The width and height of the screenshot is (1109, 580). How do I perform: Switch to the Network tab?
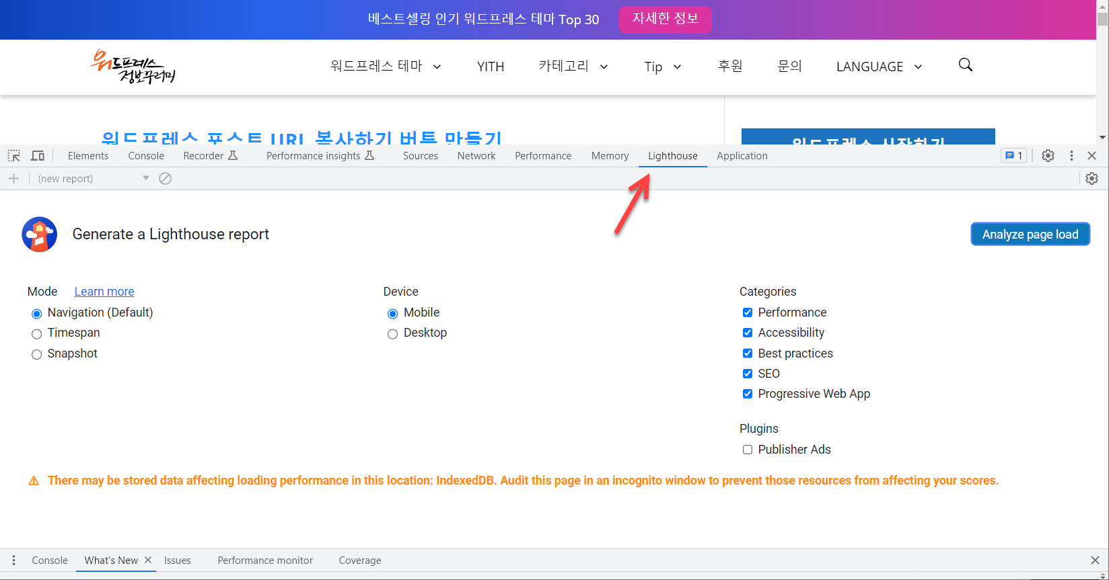(476, 156)
